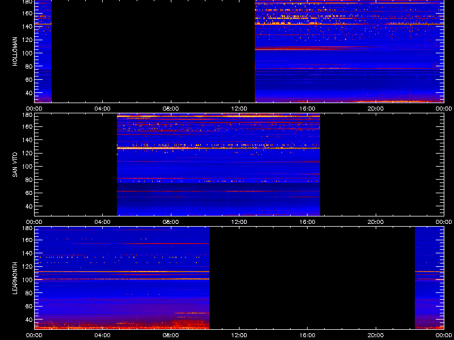This screenshot has height=340, width=454.
Task: Click 12:00 time label under Holloman panel
Action: coord(239,109)
